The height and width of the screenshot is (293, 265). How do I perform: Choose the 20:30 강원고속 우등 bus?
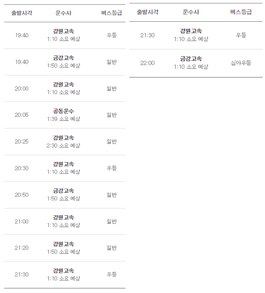pyautogui.click(x=65, y=168)
